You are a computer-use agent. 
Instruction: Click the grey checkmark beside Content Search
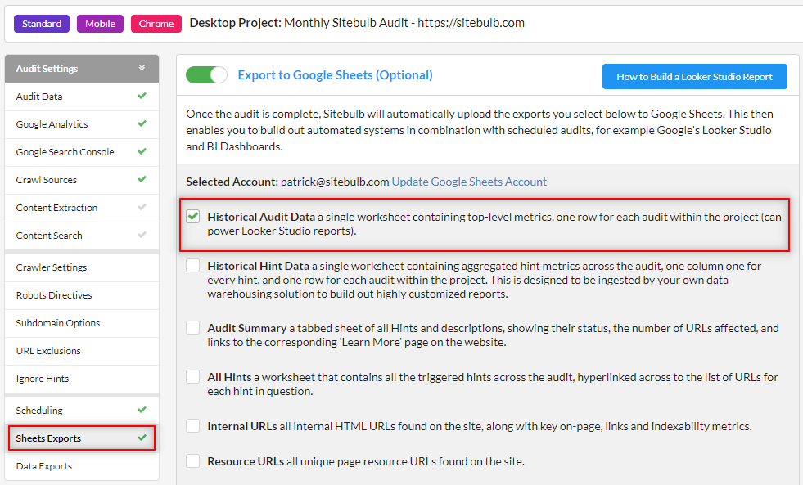coord(142,234)
